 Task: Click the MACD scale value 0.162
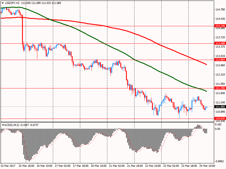[218, 124]
